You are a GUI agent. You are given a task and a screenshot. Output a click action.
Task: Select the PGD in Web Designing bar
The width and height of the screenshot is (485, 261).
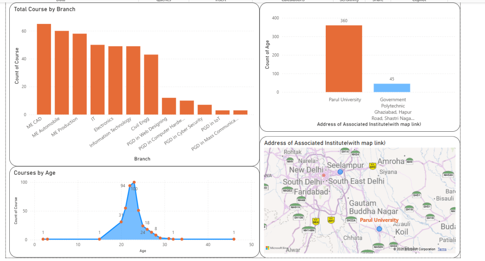point(169,106)
